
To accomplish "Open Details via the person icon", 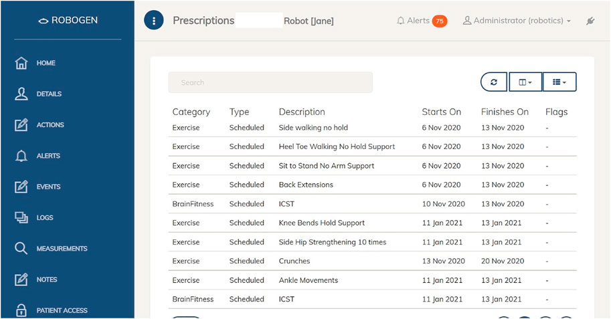I will pyautogui.click(x=21, y=94).
